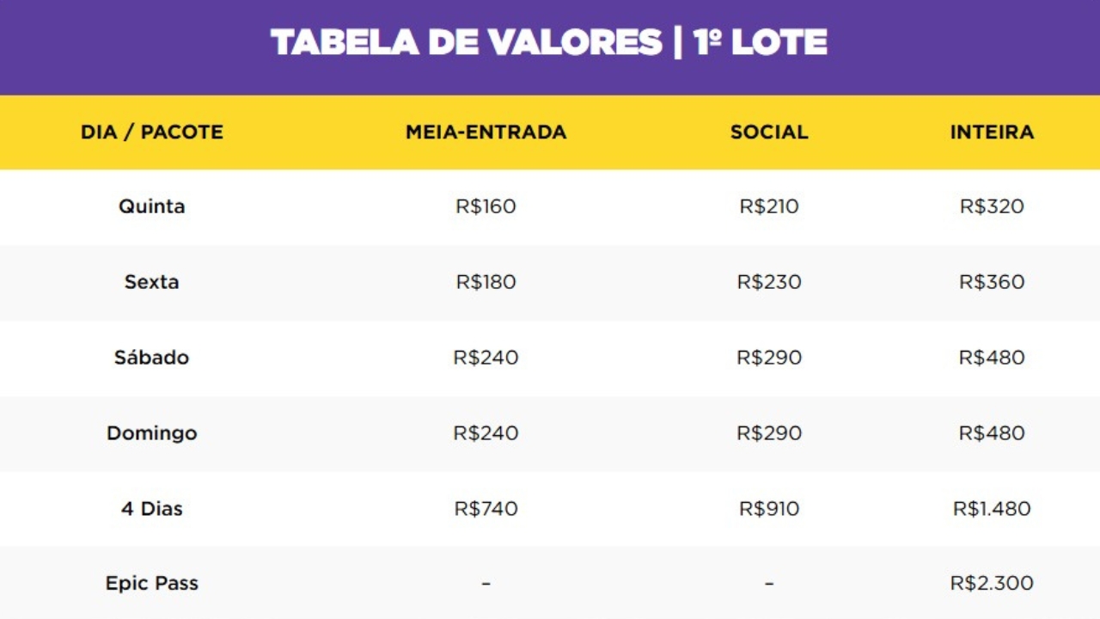
Task: Click Sexta social price R$230
Action: coord(769,282)
